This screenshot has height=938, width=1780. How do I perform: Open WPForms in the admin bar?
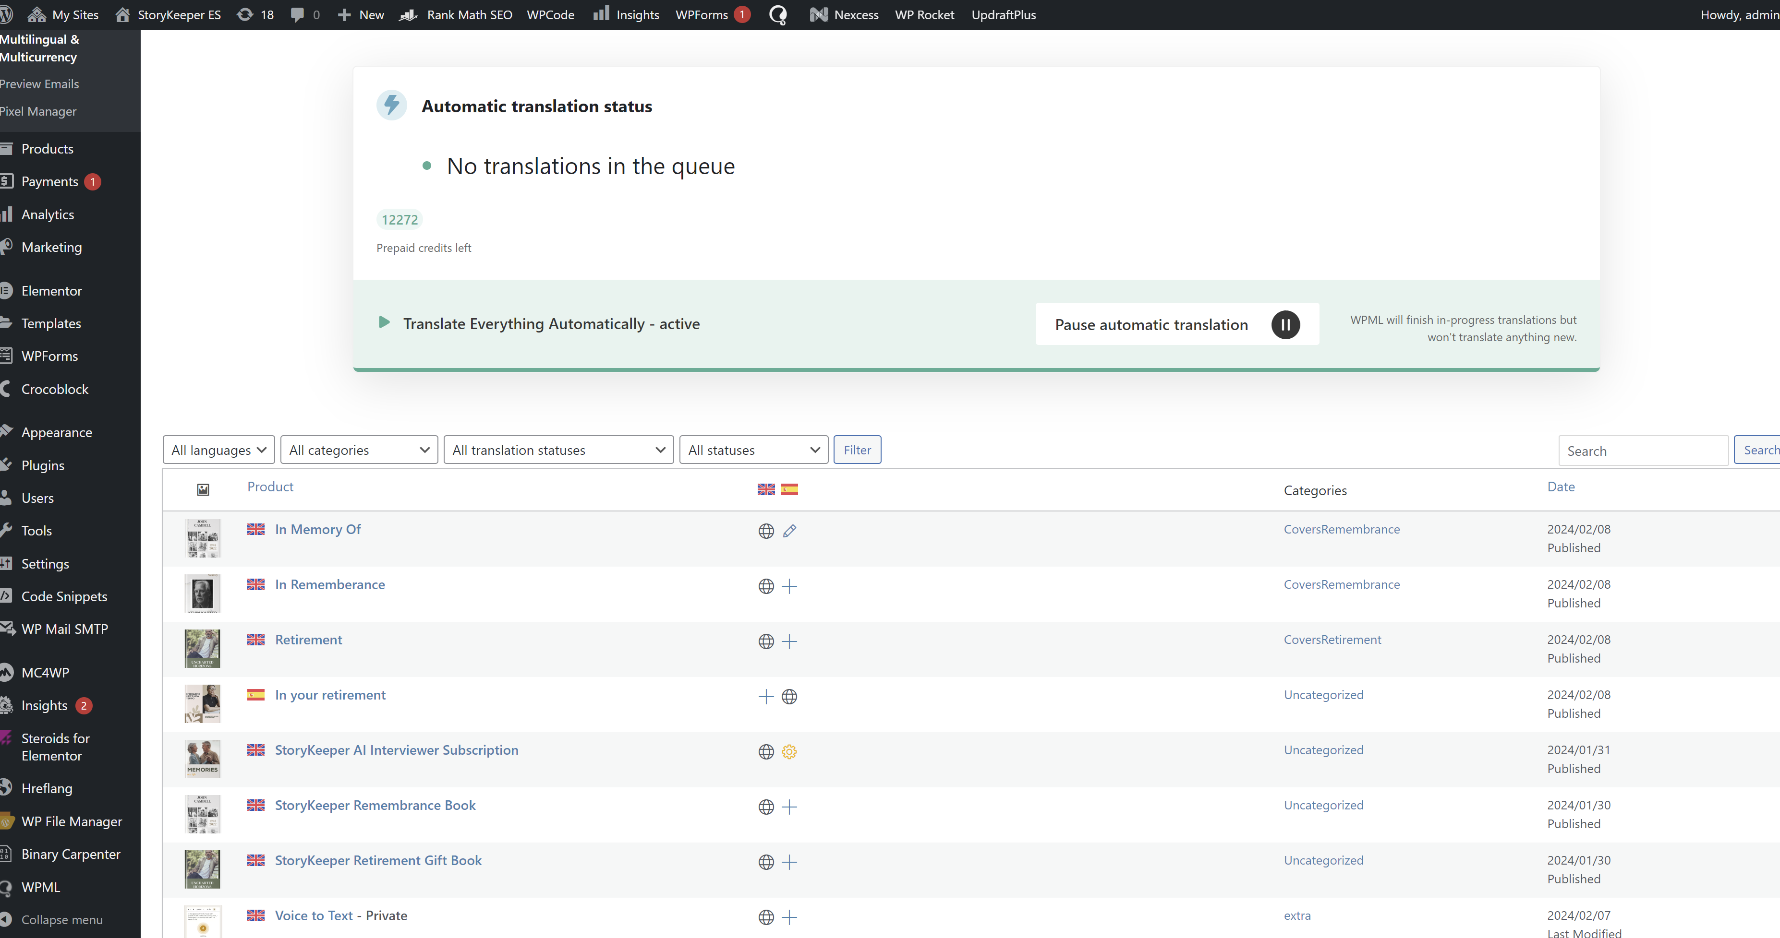point(713,14)
